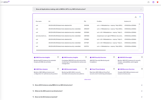Open info icon on AWS Inventory Insights card

(x=86, y=57)
